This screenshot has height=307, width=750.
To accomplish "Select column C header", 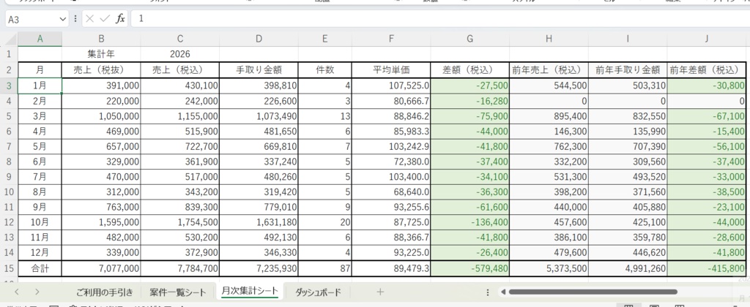I will coord(180,39).
